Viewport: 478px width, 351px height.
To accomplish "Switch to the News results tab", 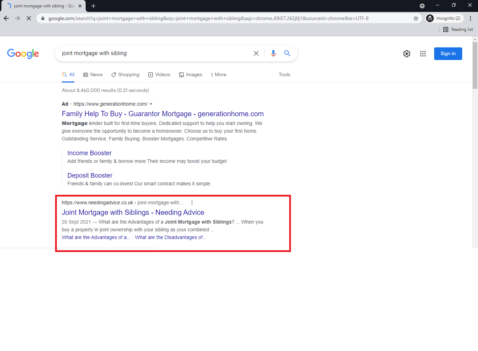I will click(93, 75).
